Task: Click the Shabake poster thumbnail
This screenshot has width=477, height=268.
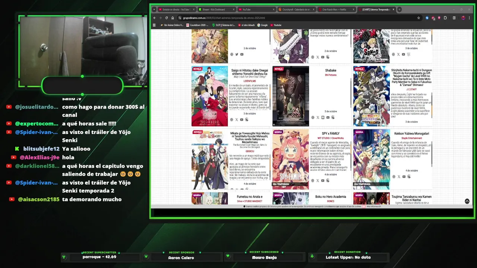Action: pyautogui.click(x=291, y=96)
